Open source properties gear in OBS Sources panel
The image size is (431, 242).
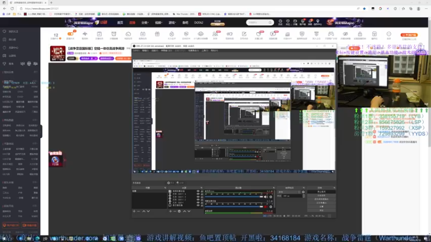point(179,211)
